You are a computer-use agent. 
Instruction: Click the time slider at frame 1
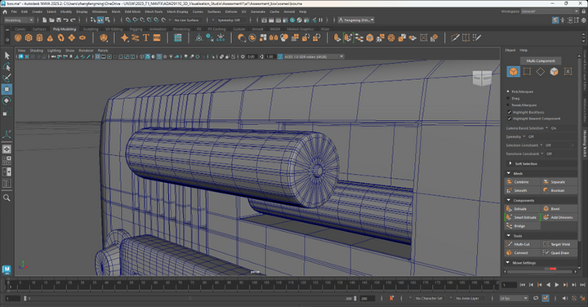tap(10, 285)
